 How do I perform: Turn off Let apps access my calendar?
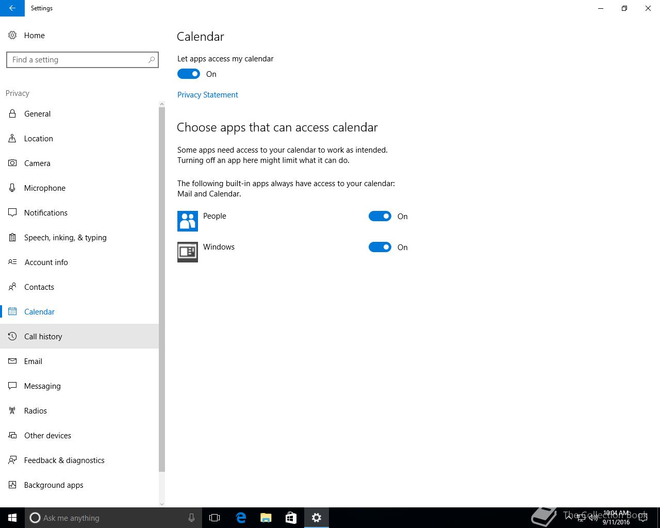[189, 74]
